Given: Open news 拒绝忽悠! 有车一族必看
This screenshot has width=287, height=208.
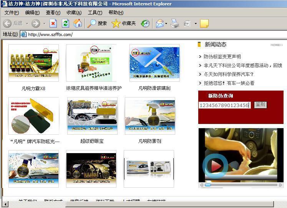Looking at the screenshot, I should [x=229, y=83].
